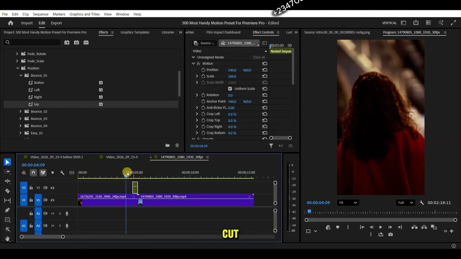The width and height of the screenshot is (461, 259).
Task: Open the Graphics and Titles menu
Action: 85,14
